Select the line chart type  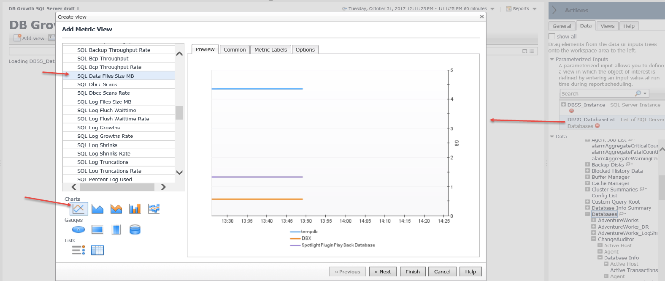pos(78,209)
